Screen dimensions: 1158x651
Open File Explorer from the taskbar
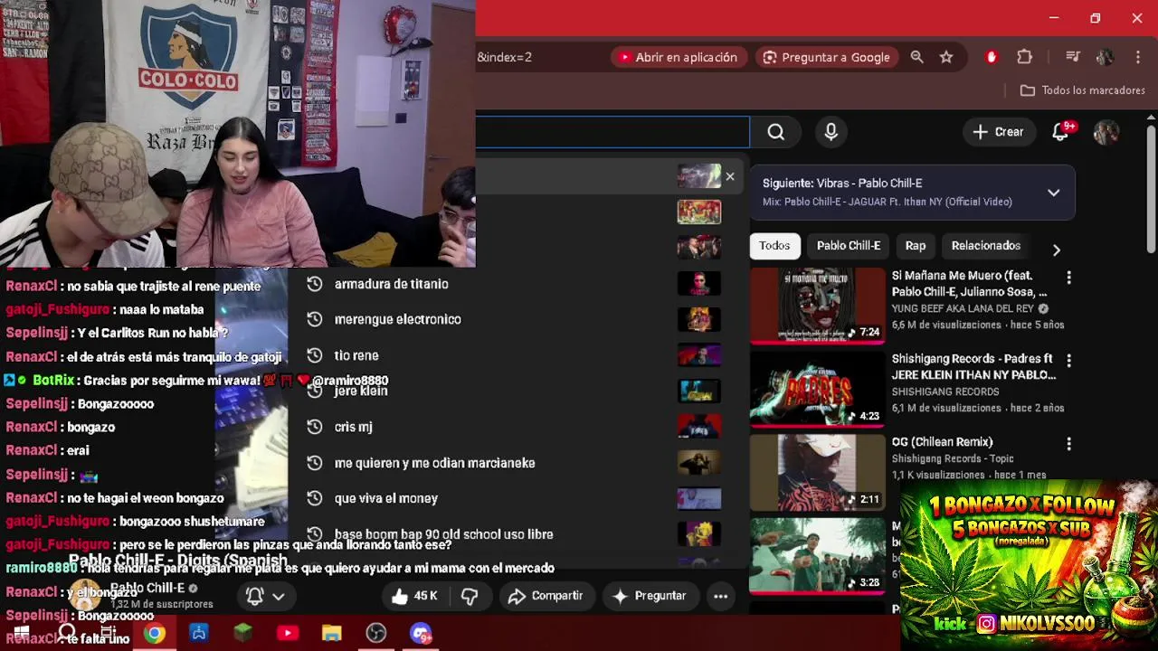tap(332, 633)
